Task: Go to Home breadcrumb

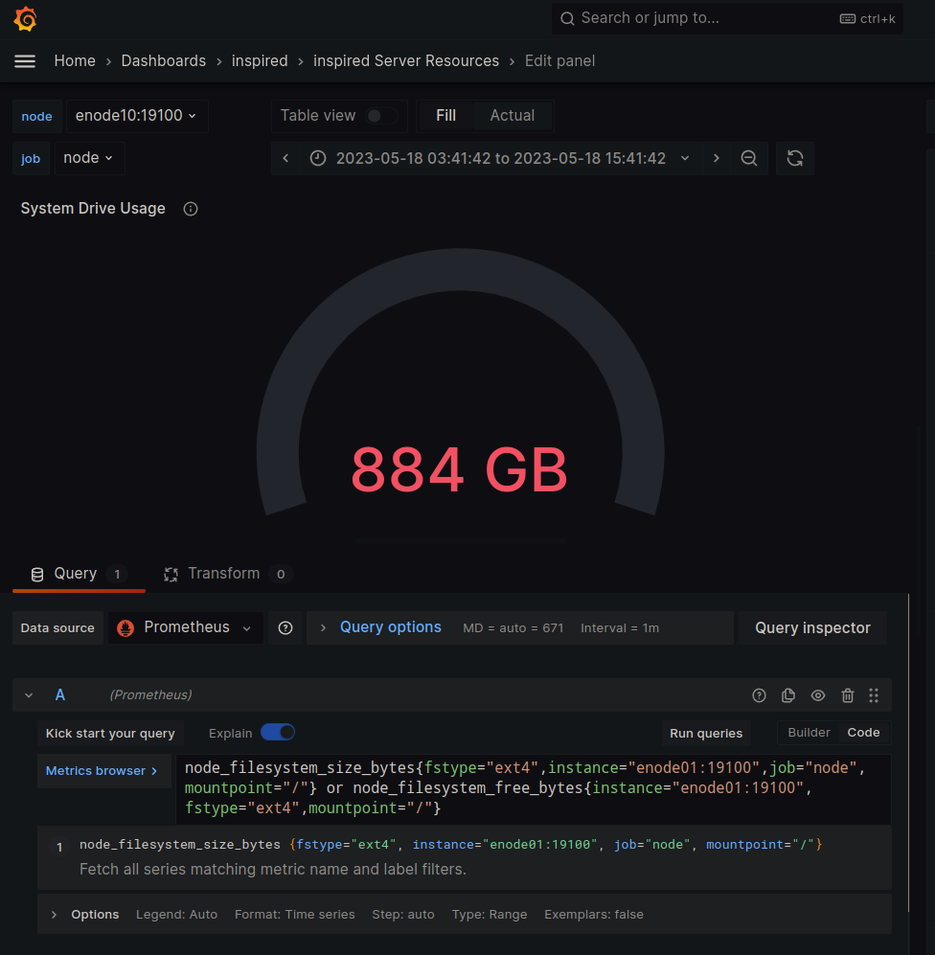Action: coord(75,61)
